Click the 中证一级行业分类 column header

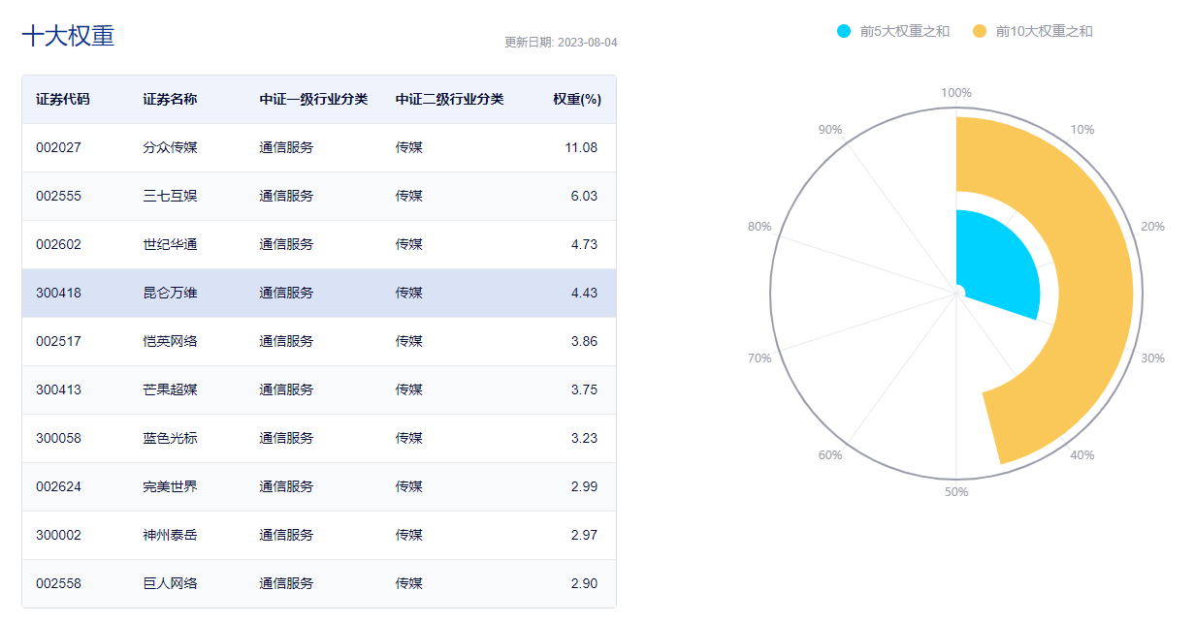click(313, 99)
